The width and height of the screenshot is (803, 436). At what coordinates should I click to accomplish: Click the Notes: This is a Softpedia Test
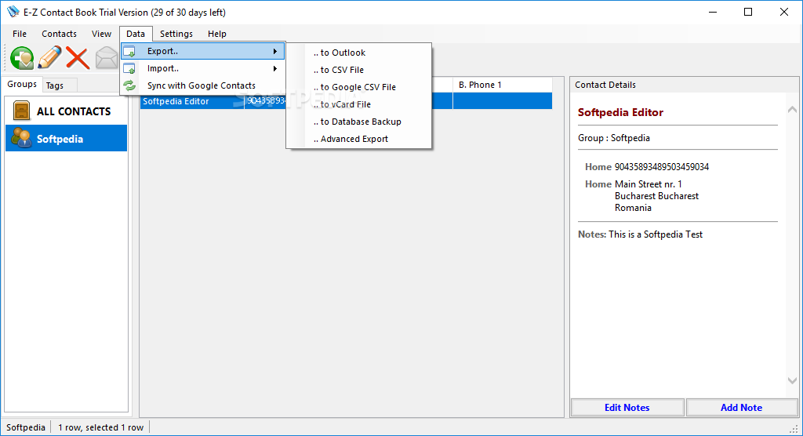(640, 234)
